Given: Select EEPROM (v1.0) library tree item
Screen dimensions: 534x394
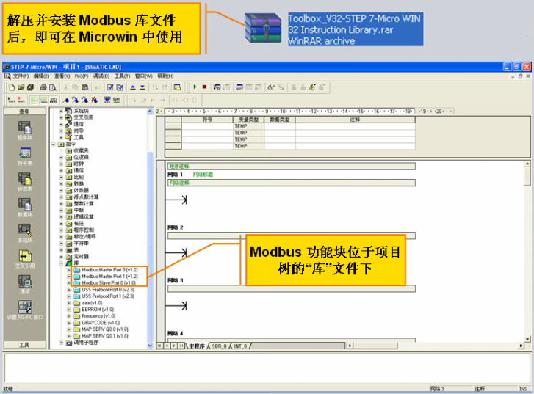Looking at the screenshot, I should (98, 310).
